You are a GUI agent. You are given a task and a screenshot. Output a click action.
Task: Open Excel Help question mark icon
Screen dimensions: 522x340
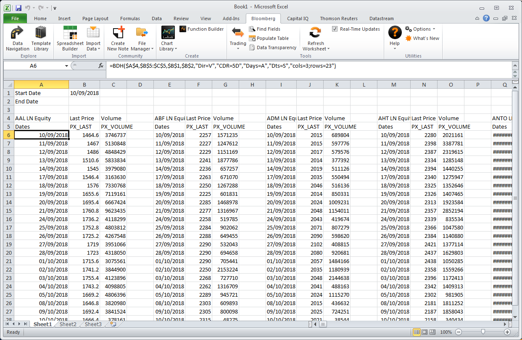486,18
